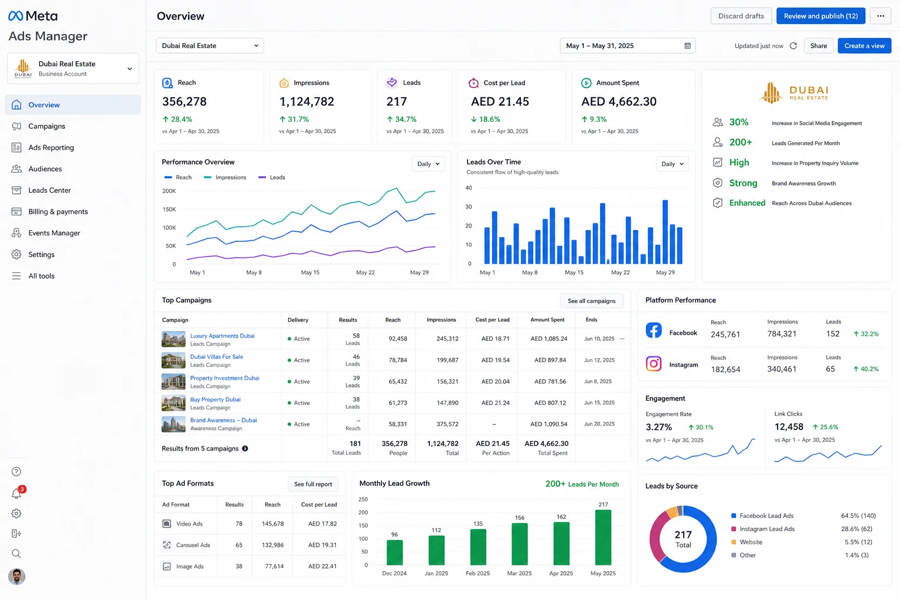Click Create a view button
This screenshot has height=600, width=900.
865,46
